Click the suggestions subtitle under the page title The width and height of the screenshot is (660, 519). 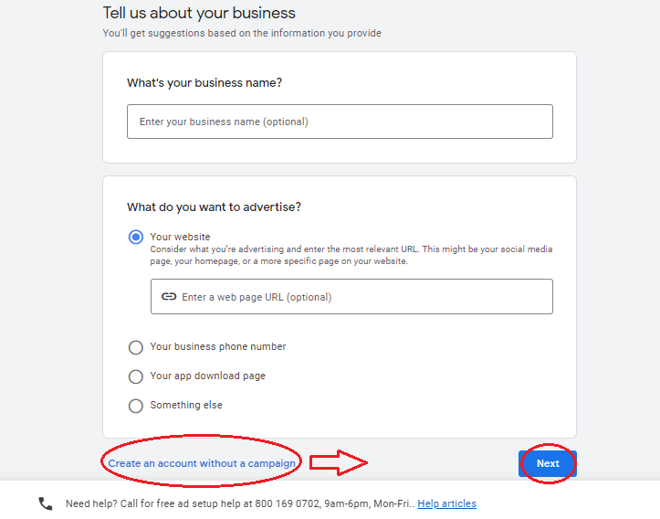click(242, 34)
